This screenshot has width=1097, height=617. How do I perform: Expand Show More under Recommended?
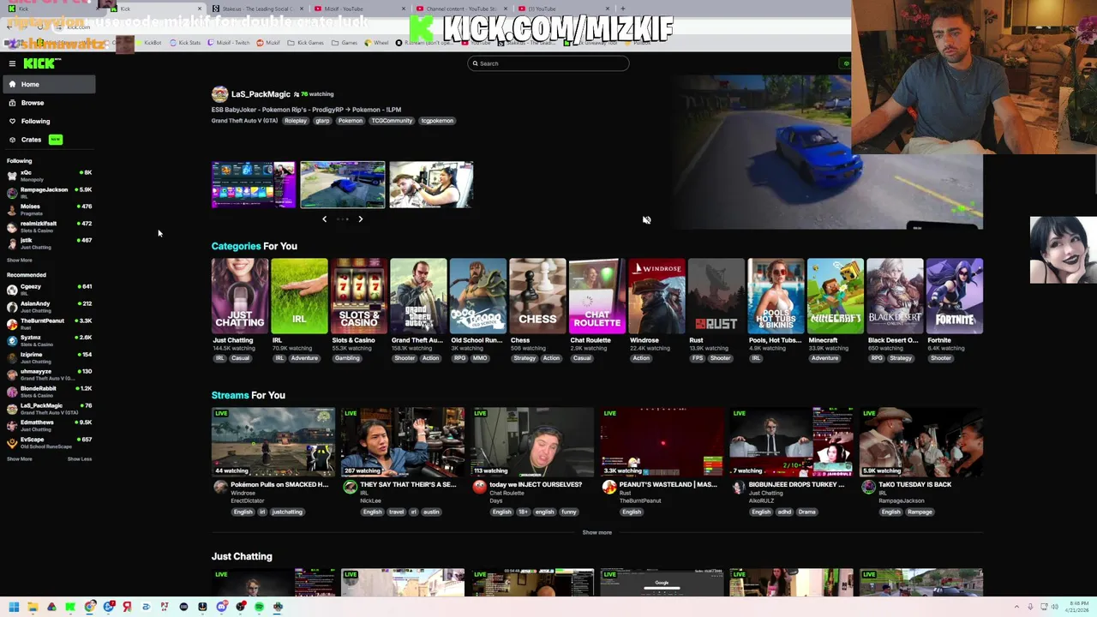coord(19,459)
